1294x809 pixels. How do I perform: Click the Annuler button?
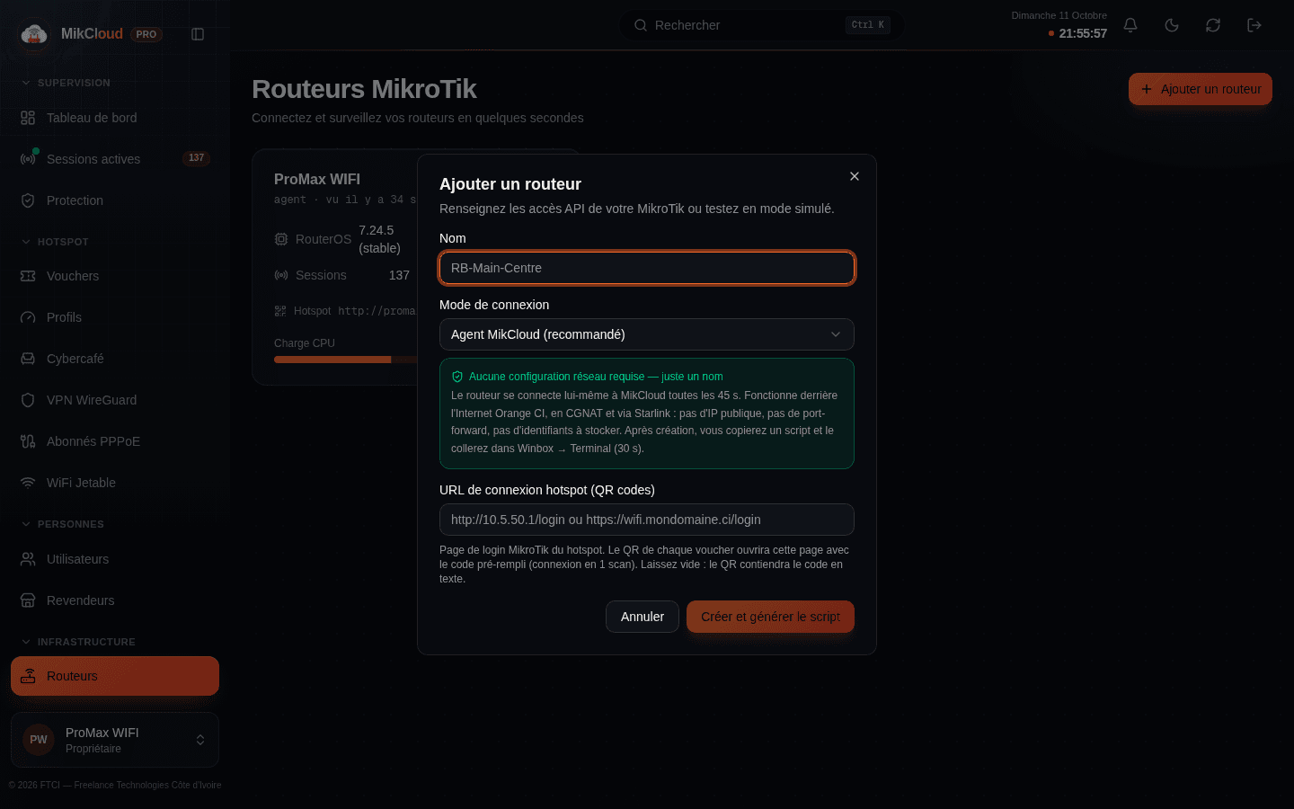point(643,617)
